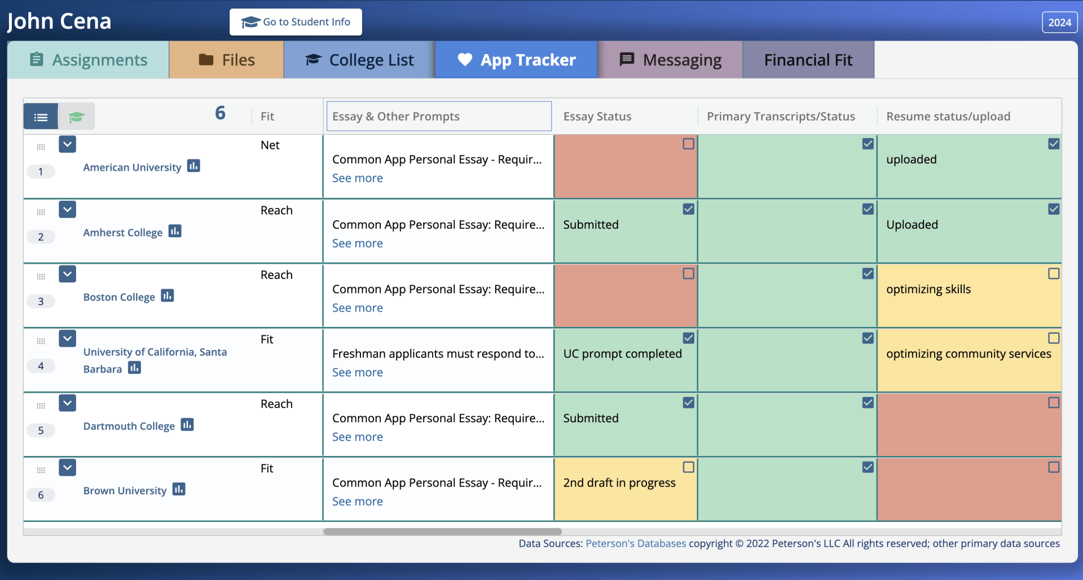Click the chart icon next to Brown University
The image size is (1083, 580).
(179, 489)
